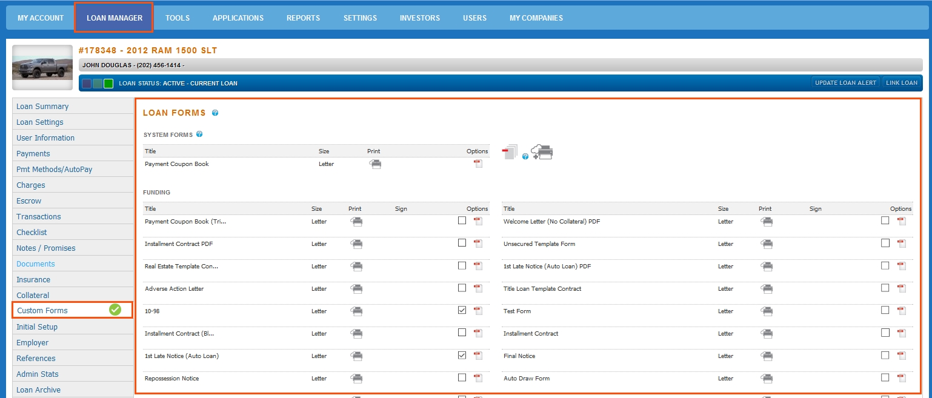Screen dimensions: 932x398
Task: Open the My Companies menu
Action: [536, 18]
